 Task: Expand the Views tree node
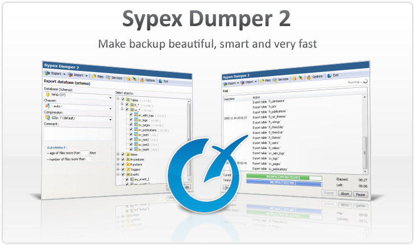118,154
